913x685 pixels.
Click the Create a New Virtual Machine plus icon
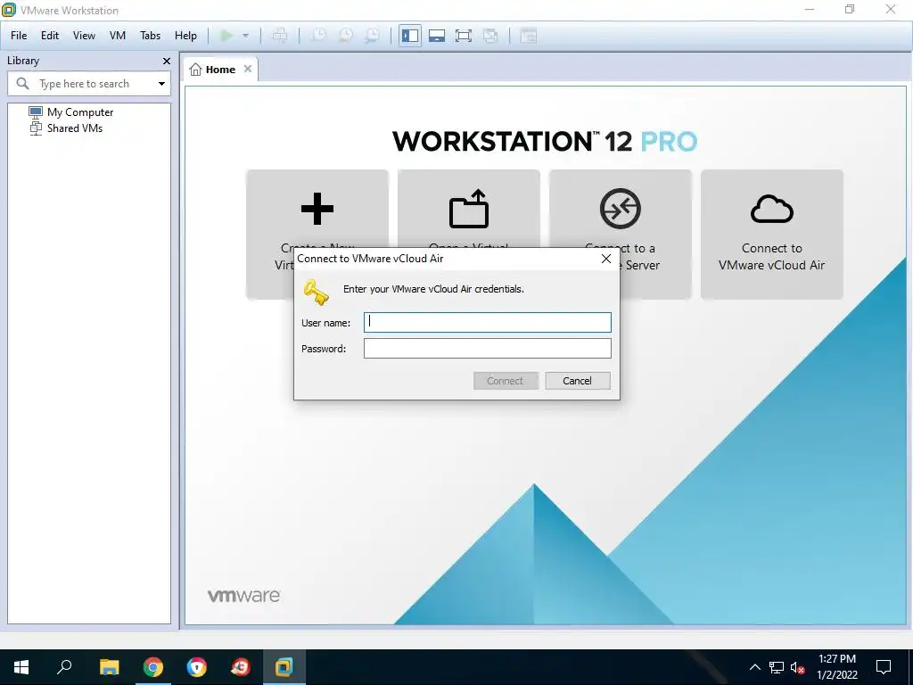[x=317, y=209]
